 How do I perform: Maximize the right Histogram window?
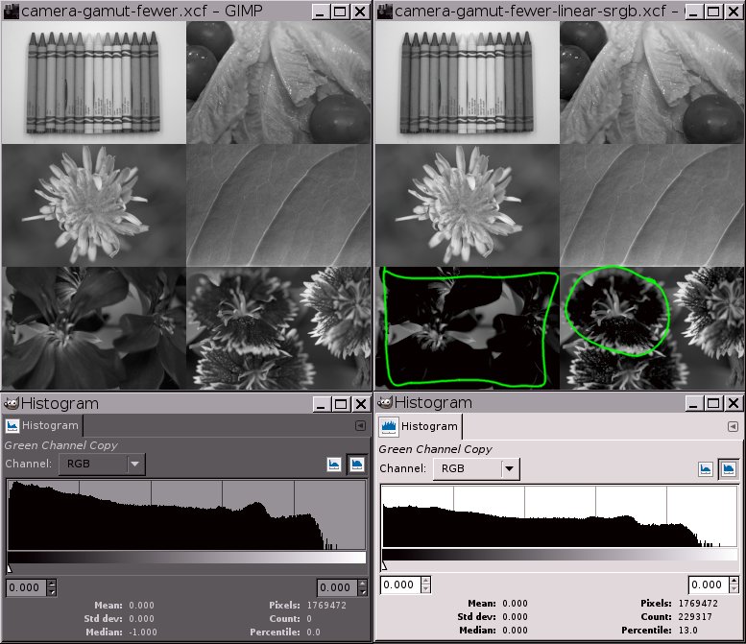713,403
